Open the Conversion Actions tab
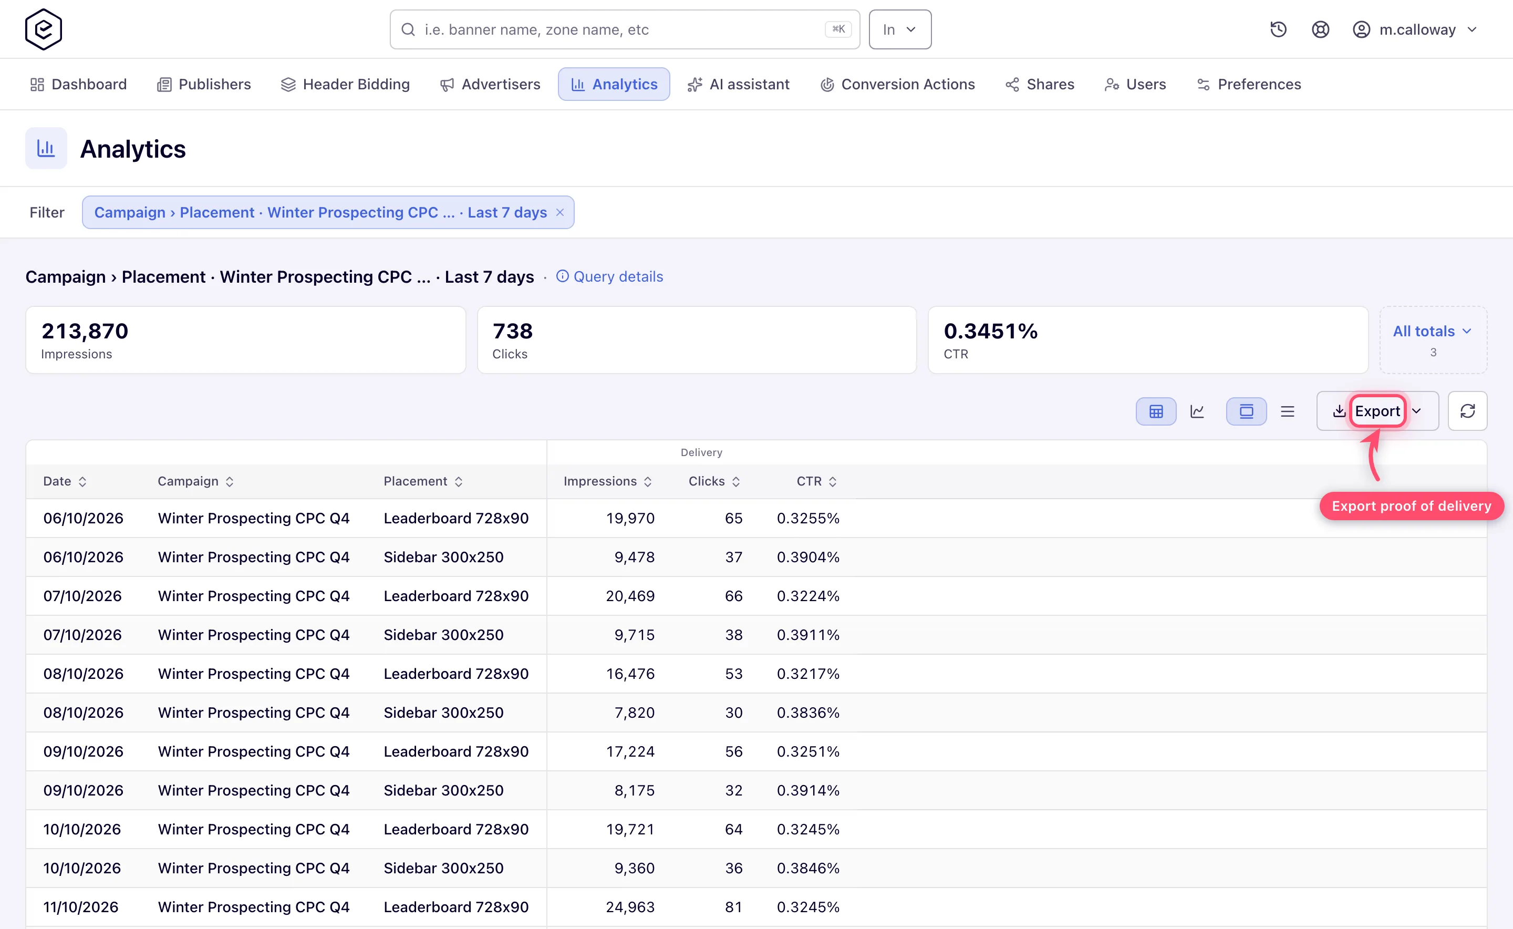Screen dimensions: 1513x929 coord(897,84)
